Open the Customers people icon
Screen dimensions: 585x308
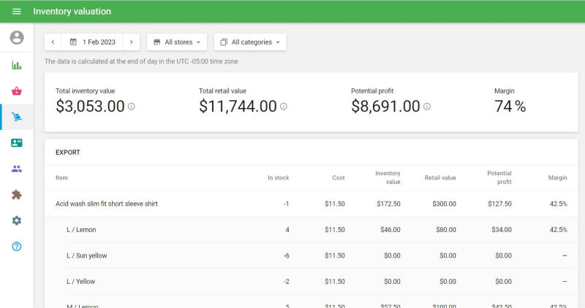pyautogui.click(x=17, y=169)
